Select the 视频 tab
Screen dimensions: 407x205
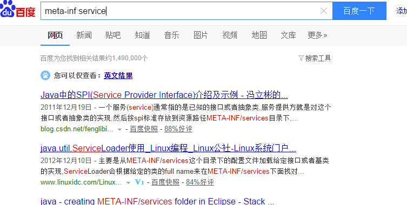pos(230,35)
